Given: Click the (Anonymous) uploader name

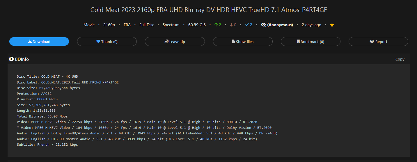Looking at the screenshot, I should pyautogui.click(x=280, y=25).
